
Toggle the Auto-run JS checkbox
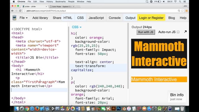pos(178,32)
